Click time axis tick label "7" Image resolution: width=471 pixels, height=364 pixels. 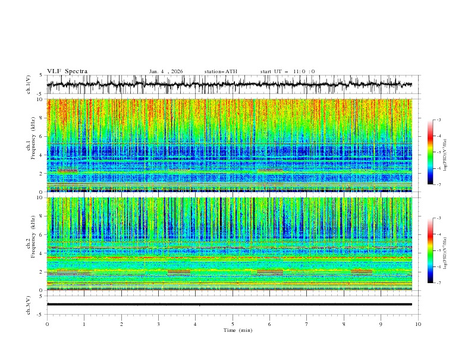tap(307, 324)
